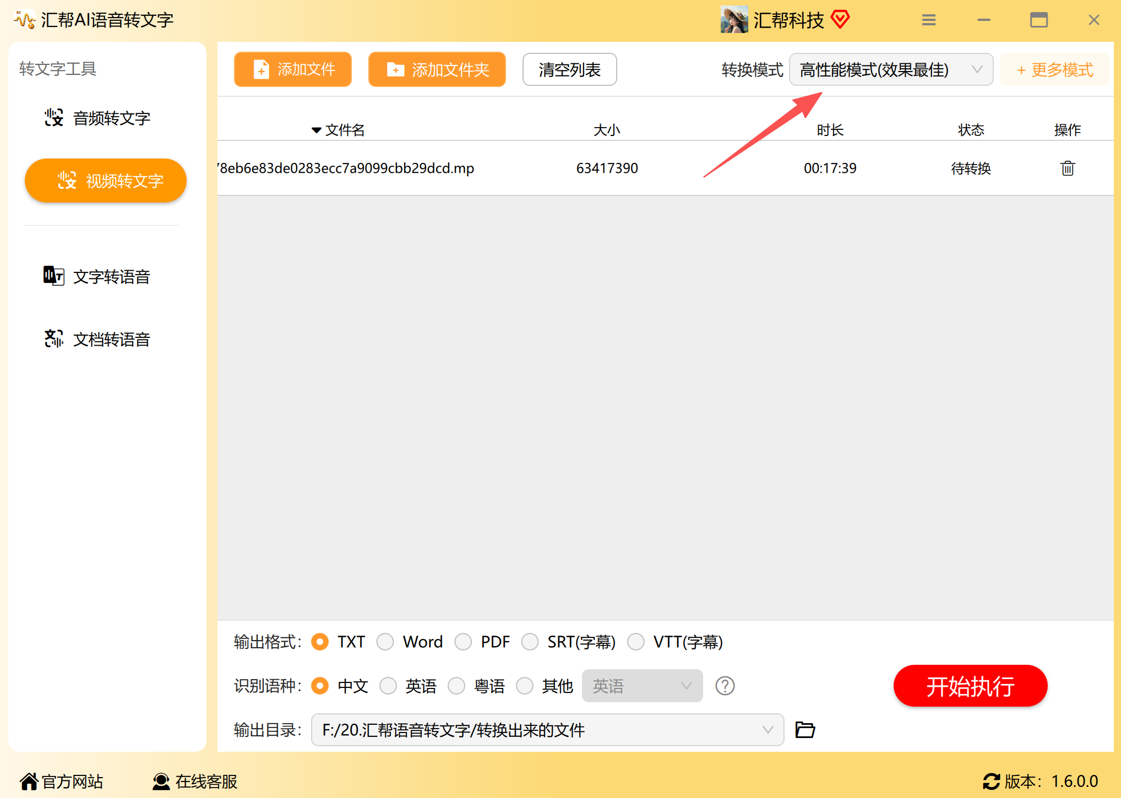
Task: Select PDF output format
Action: (482, 642)
